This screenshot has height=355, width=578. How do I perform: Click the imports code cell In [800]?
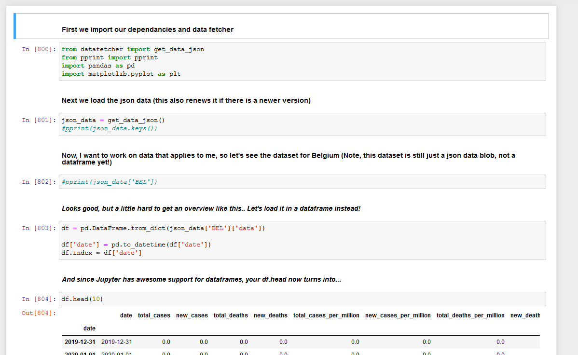point(302,61)
